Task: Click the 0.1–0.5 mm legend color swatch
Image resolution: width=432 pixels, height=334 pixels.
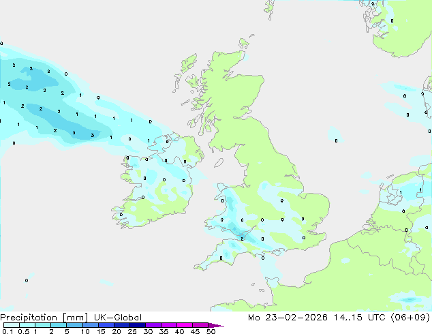Action: pyautogui.click(x=12, y=325)
